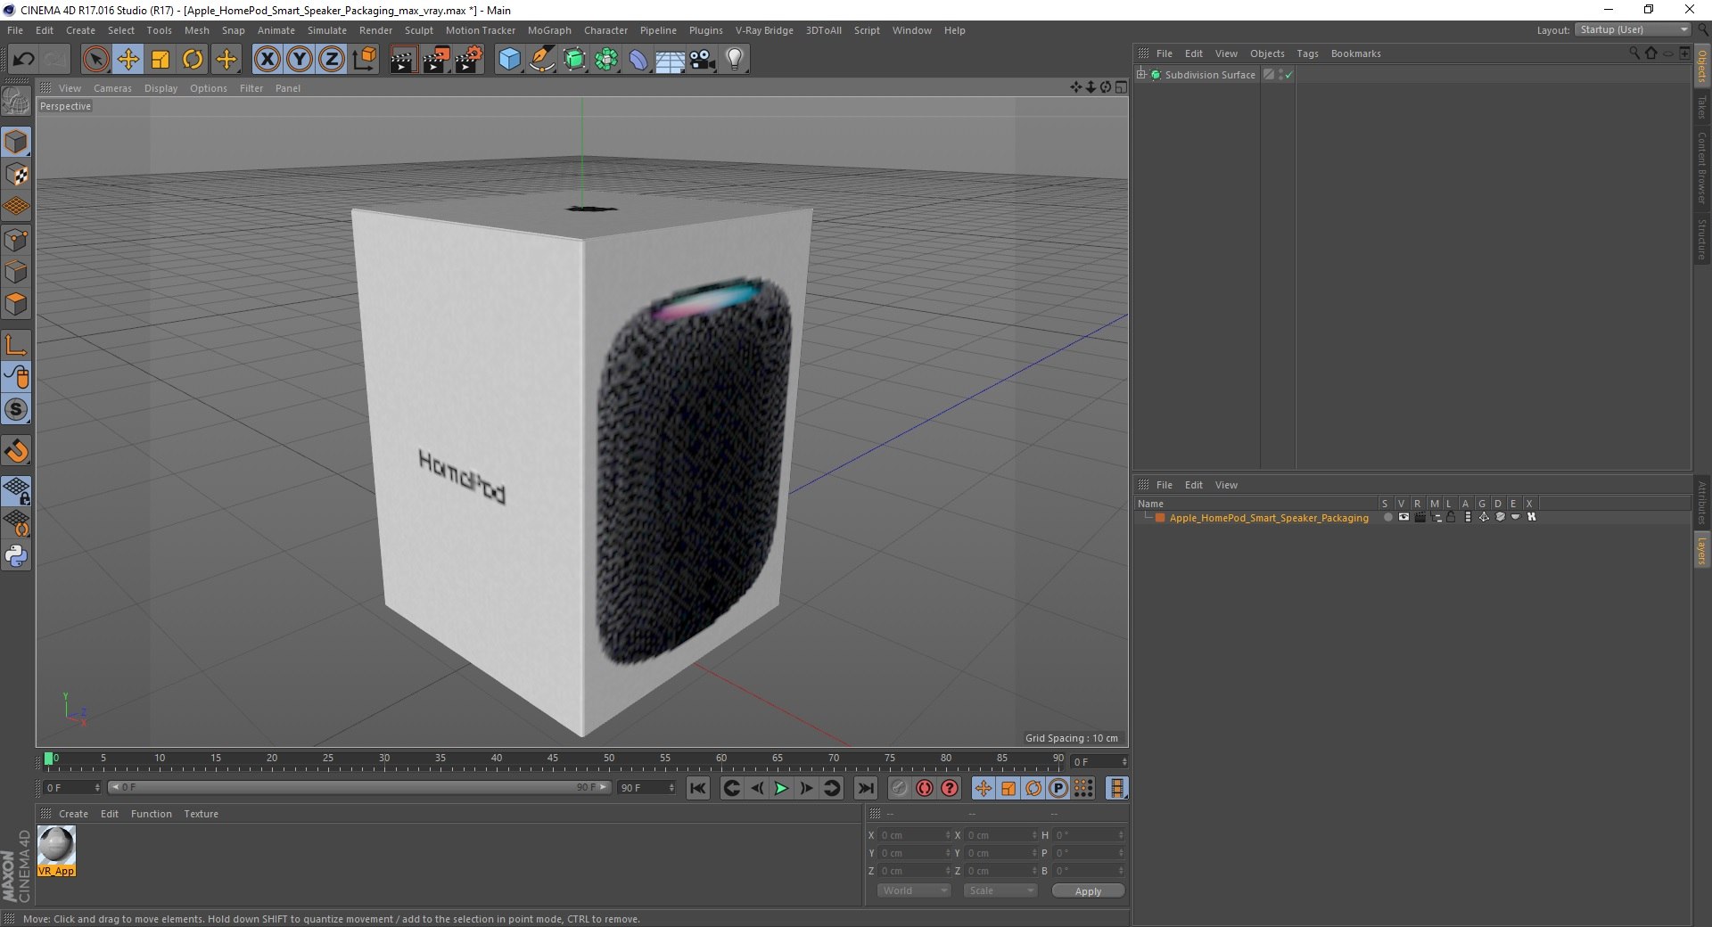Add a Cube primitive object
This screenshot has width=1712, height=927.
509,60
